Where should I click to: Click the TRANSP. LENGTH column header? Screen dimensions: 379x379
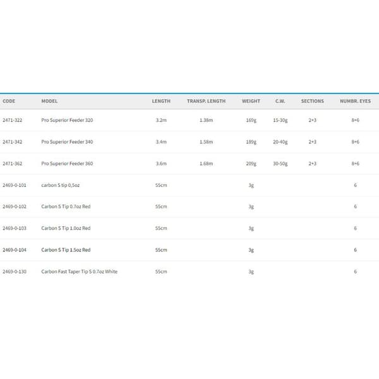pyautogui.click(x=206, y=101)
